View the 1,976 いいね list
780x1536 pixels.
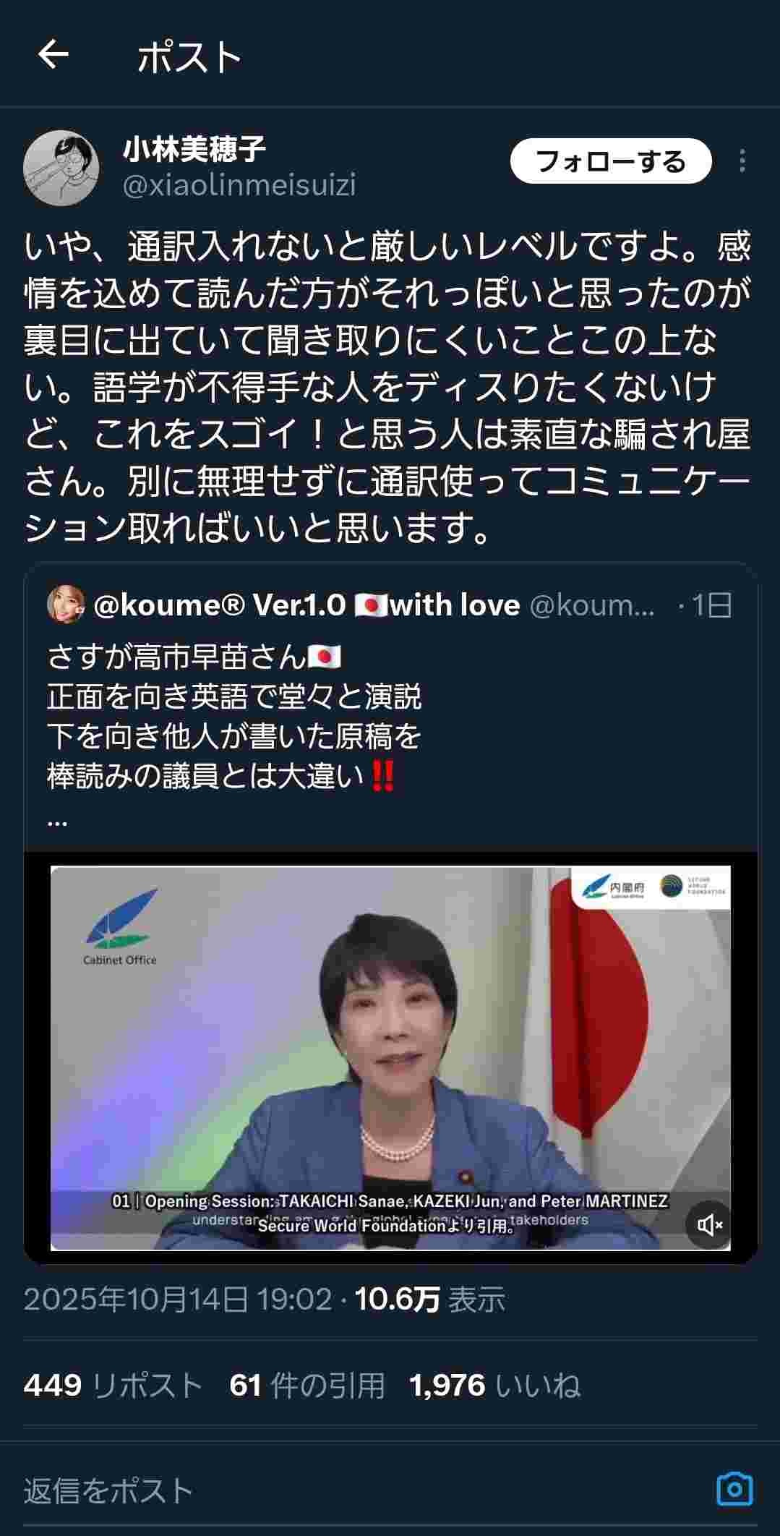click(x=494, y=1386)
